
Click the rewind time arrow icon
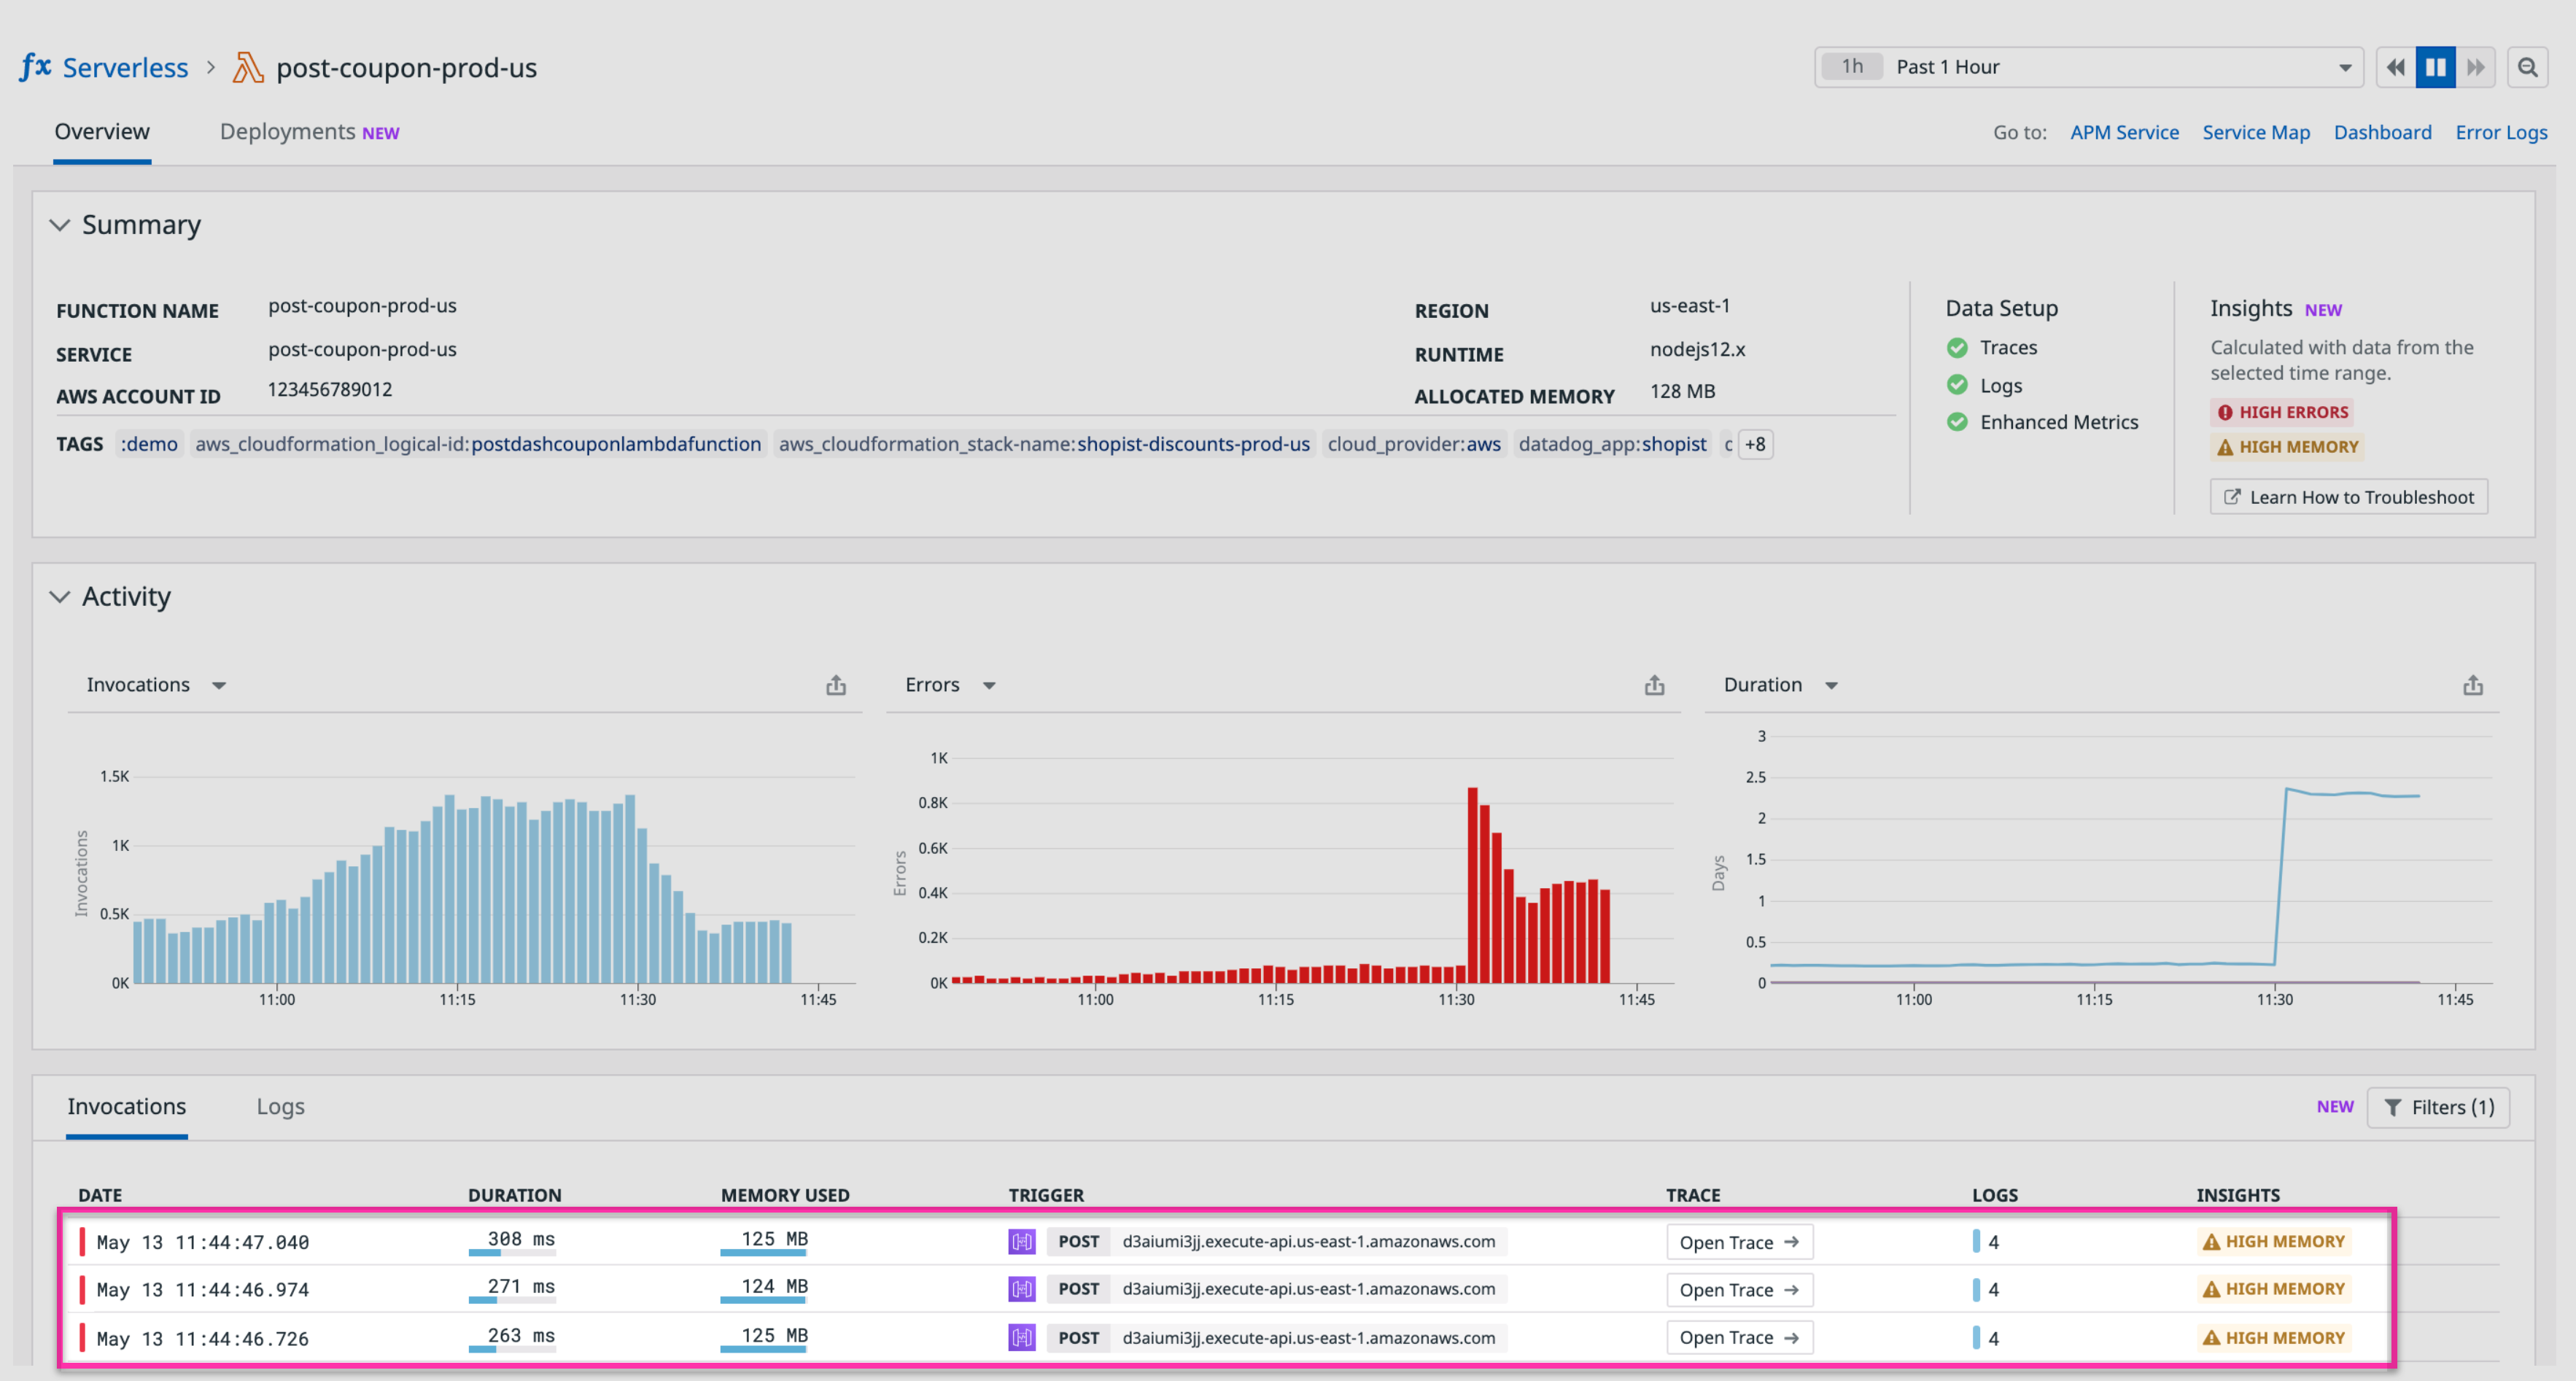coord(2396,66)
